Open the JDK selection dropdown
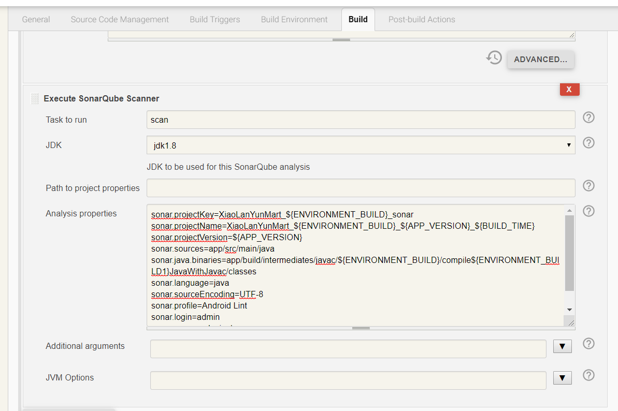The width and height of the screenshot is (618, 411). [x=361, y=145]
